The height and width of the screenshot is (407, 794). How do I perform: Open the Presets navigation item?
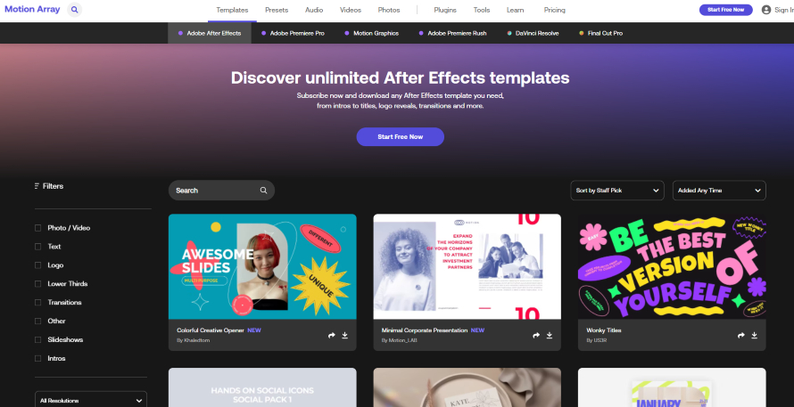277,10
